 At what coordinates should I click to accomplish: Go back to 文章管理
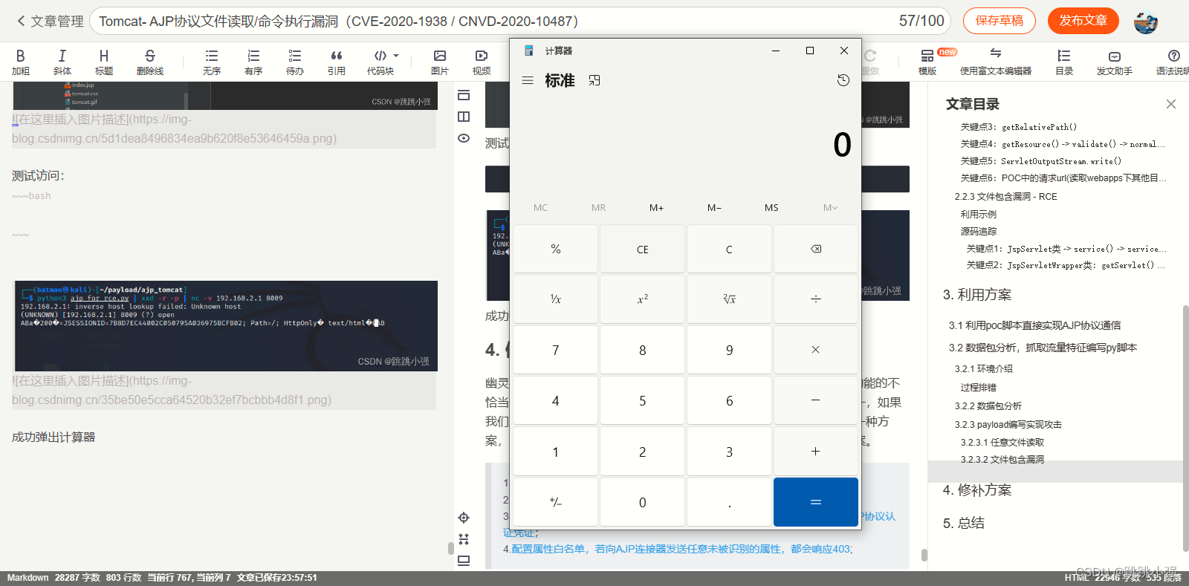[50, 22]
